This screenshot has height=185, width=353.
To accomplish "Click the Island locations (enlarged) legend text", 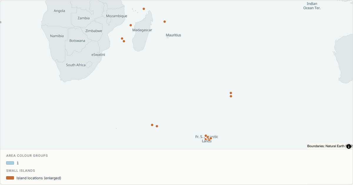I will pyautogui.click(x=39, y=178).
